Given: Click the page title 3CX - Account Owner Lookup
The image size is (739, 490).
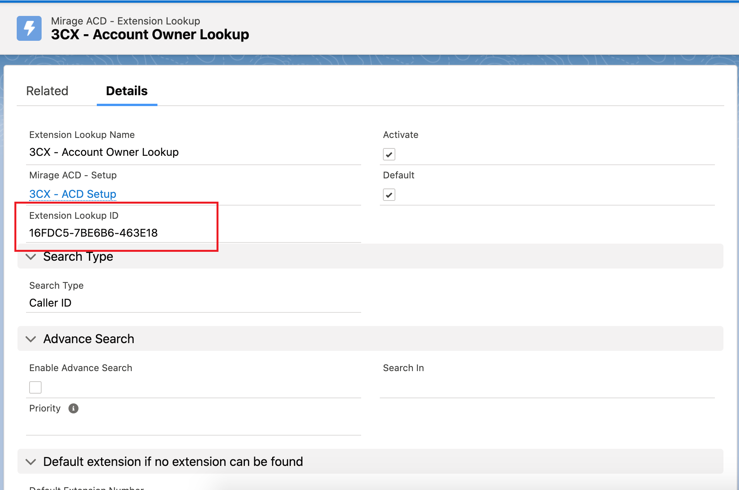Looking at the screenshot, I should click(x=150, y=35).
